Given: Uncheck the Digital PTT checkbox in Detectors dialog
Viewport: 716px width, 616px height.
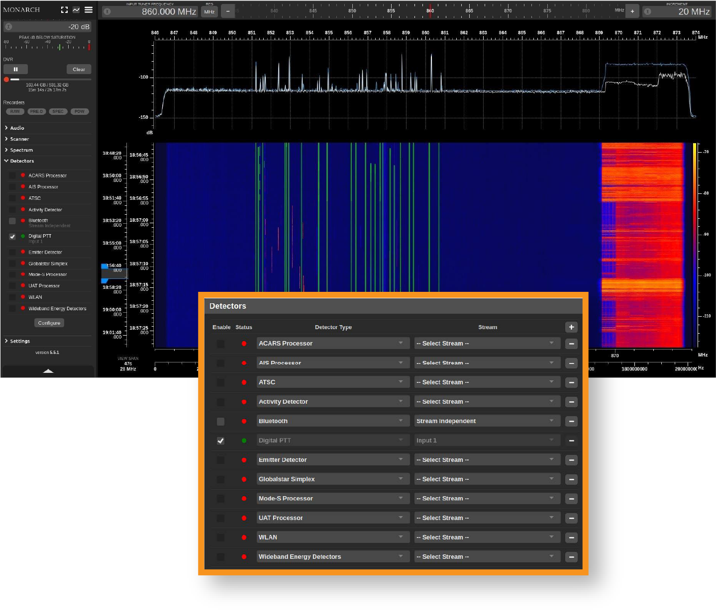Looking at the screenshot, I should 220,441.
